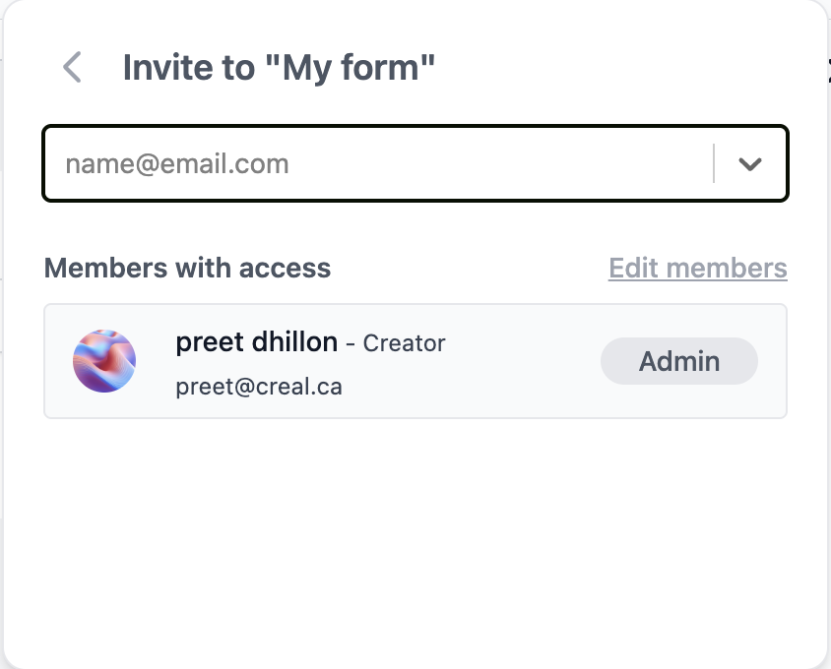Click the back arrow icon
Image resolution: width=831 pixels, height=669 pixels.
click(x=71, y=67)
